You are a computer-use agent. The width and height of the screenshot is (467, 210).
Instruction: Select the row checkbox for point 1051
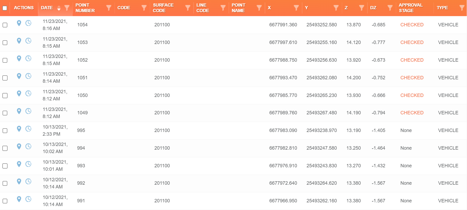point(5,78)
